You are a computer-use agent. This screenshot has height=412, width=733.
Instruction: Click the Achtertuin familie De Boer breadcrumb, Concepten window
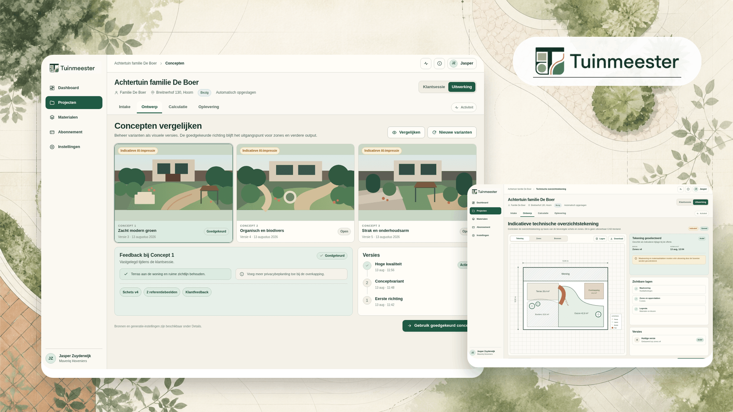135,63
